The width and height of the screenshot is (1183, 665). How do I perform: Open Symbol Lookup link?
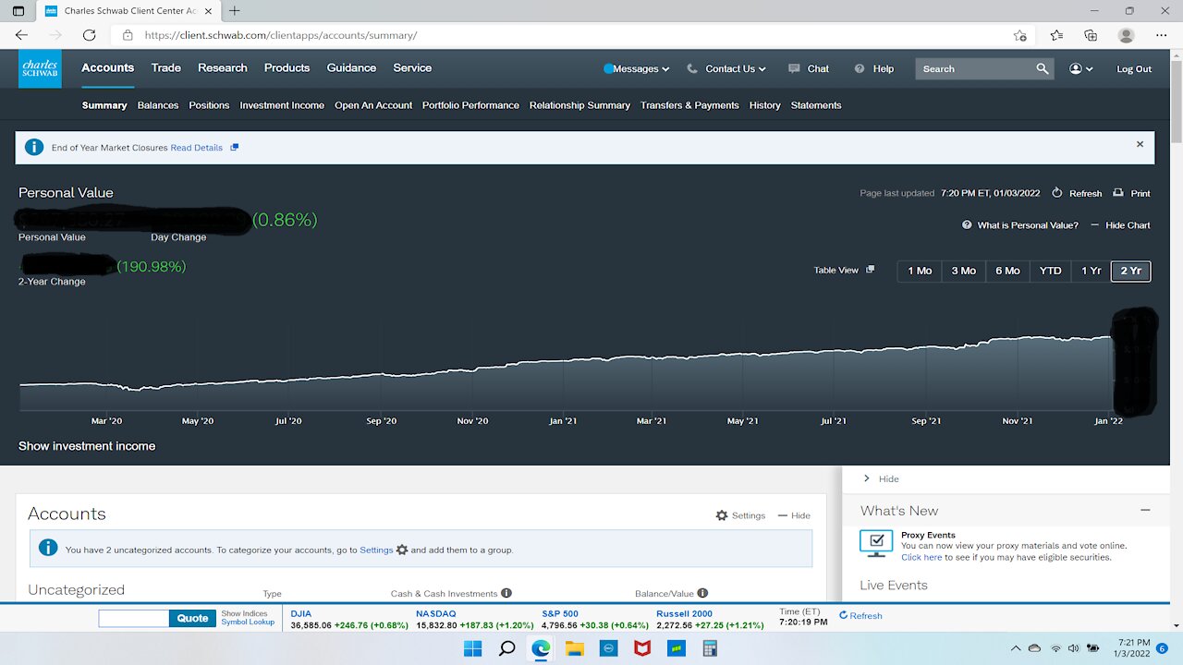click(248, 623)
